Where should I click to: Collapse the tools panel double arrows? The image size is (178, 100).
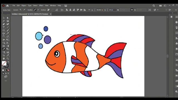tap(2, 13)
